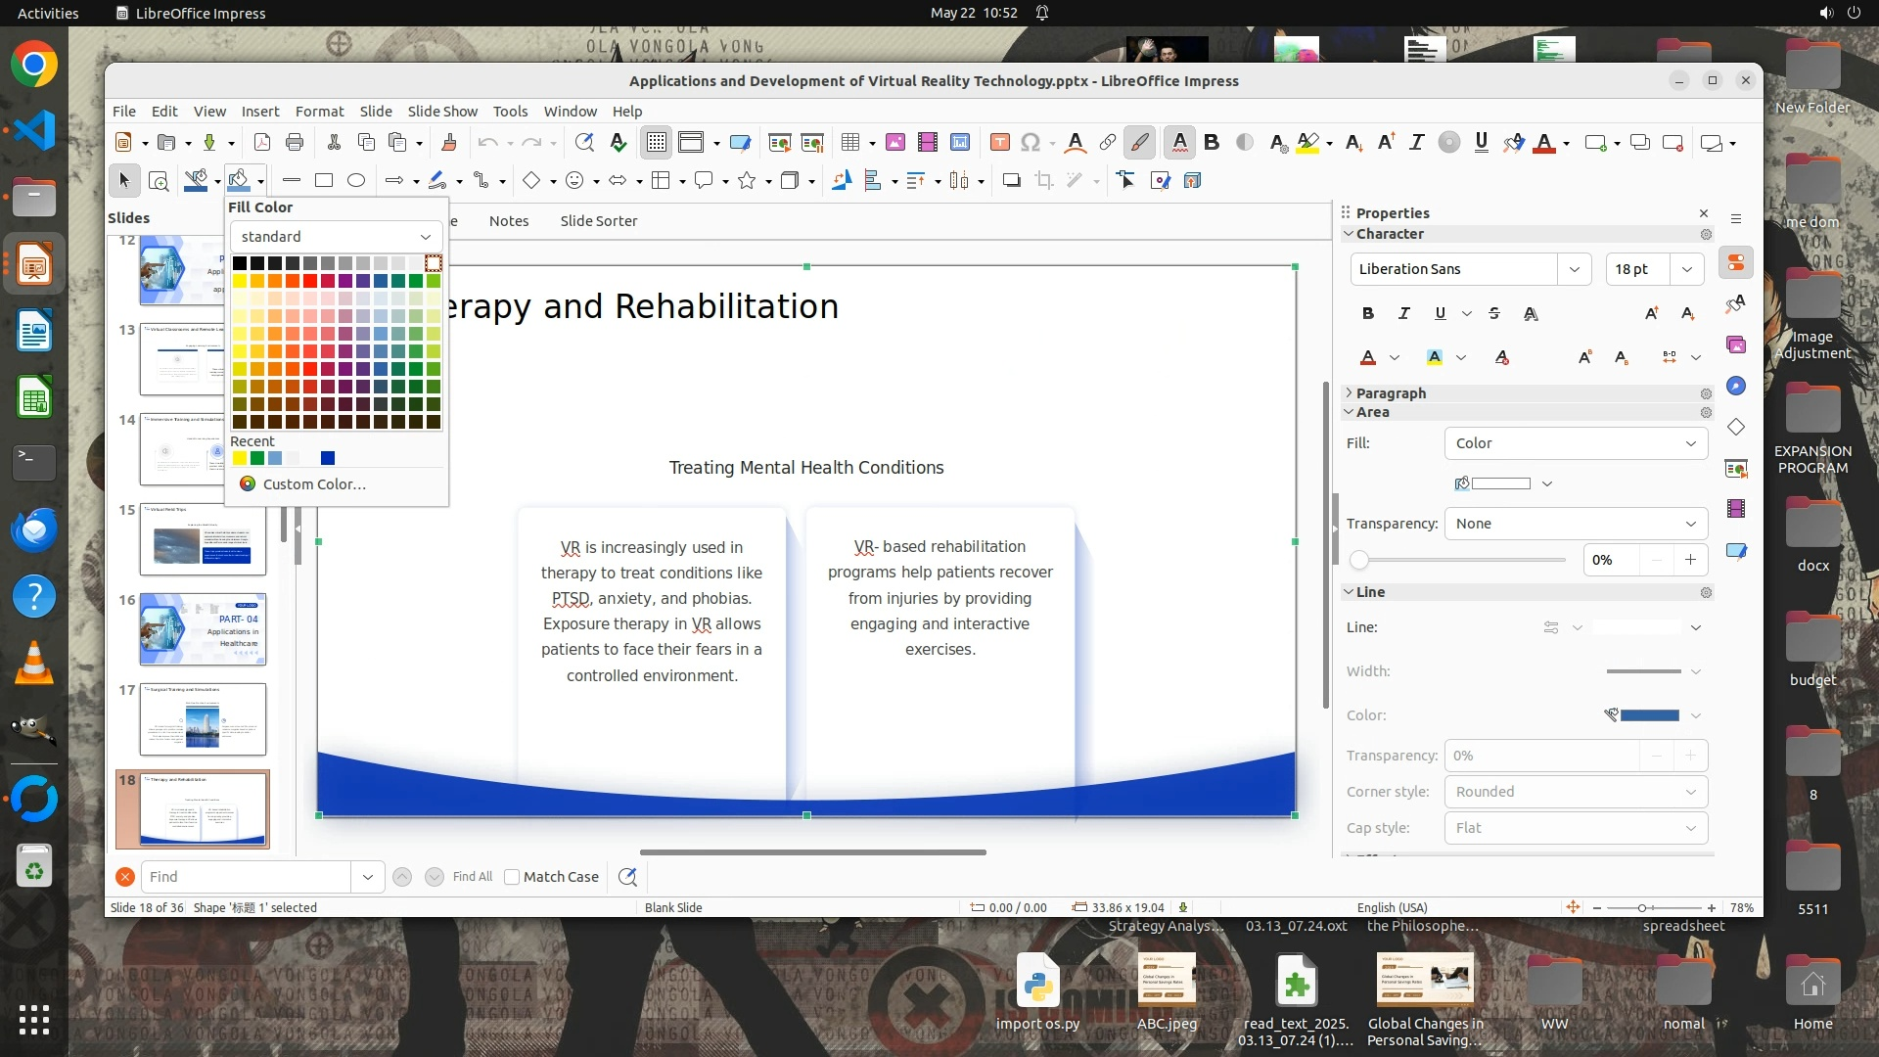Open the Slide Show menu
Viewport: 1879px width, 1057px height.
click(442, 111)
